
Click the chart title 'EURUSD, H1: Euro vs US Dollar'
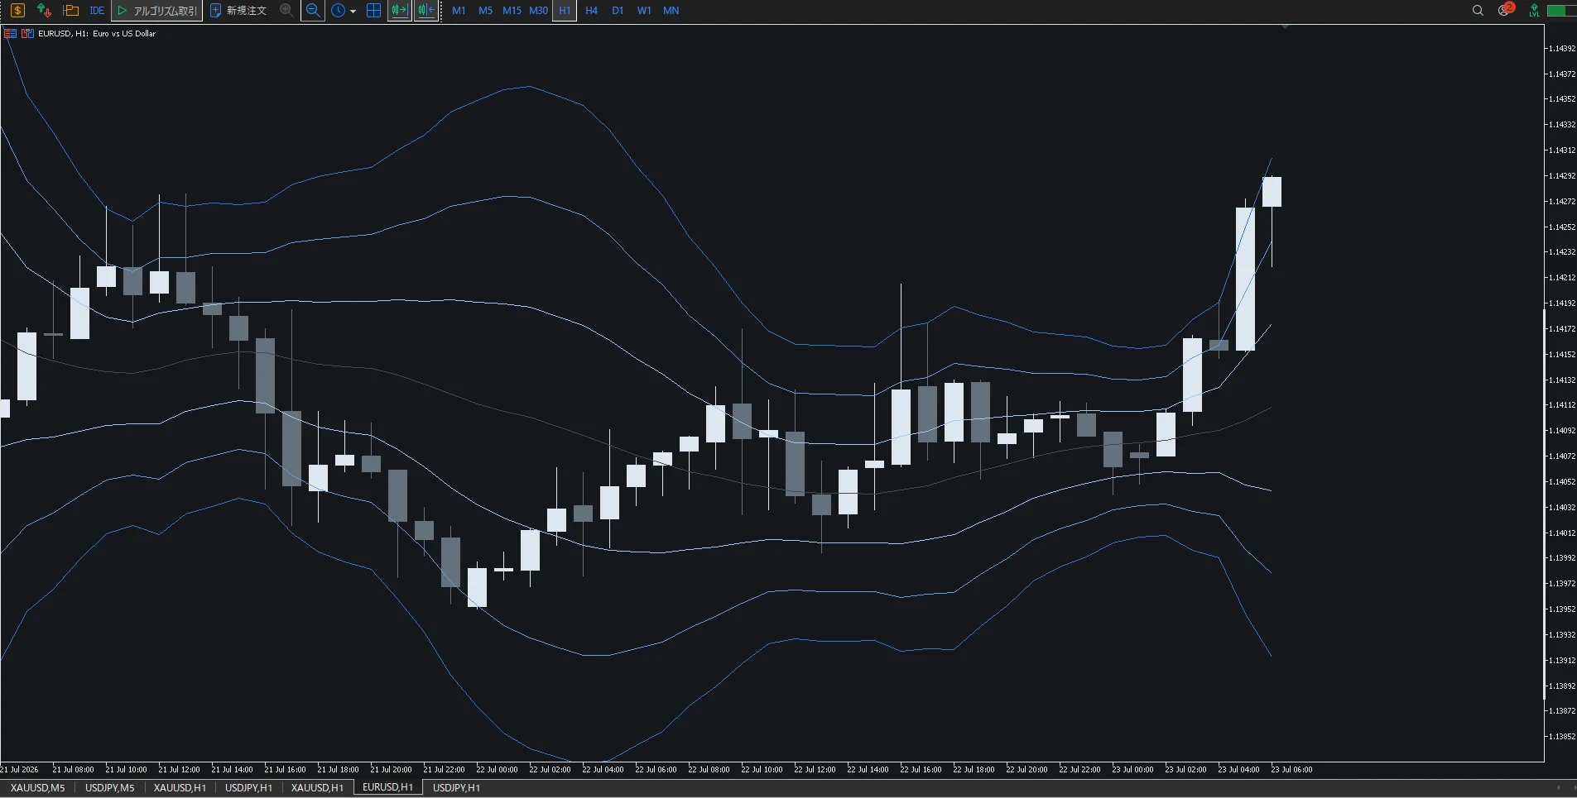97,34
